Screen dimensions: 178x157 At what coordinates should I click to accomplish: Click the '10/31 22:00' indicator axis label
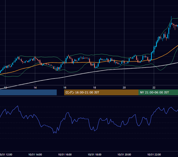point(154,154)
